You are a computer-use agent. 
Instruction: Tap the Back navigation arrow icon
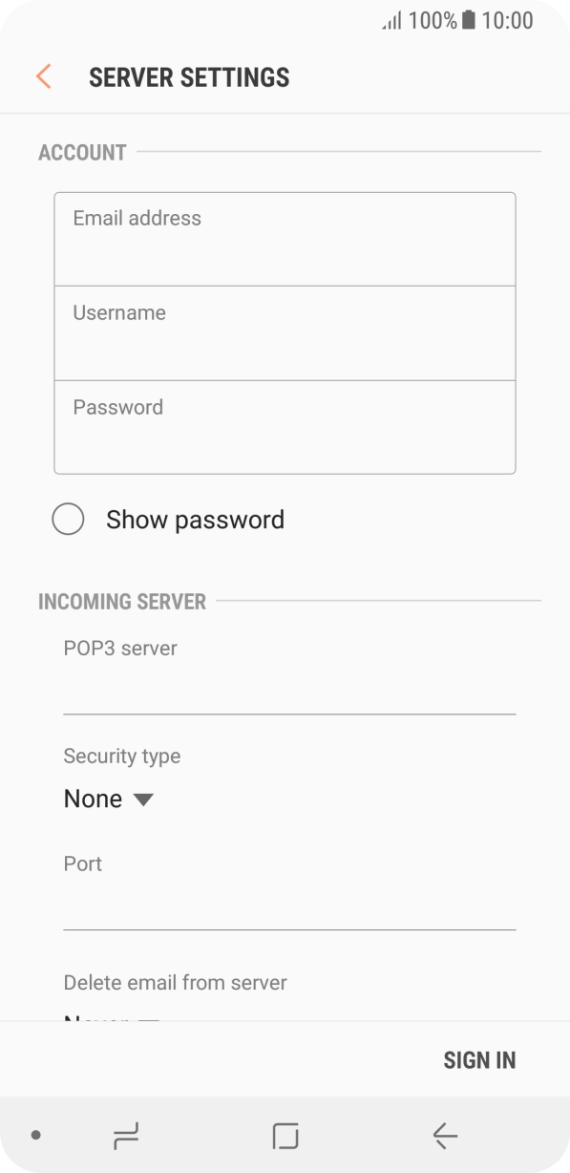(x=443, y=1137)
